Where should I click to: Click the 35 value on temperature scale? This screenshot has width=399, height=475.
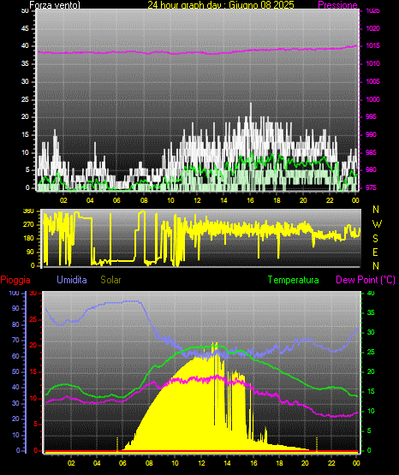click(x=371, y=312)
